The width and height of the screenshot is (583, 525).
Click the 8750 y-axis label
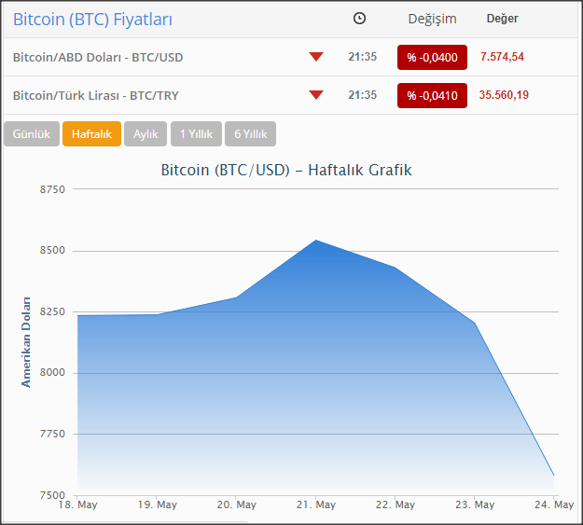click(52, 189)
